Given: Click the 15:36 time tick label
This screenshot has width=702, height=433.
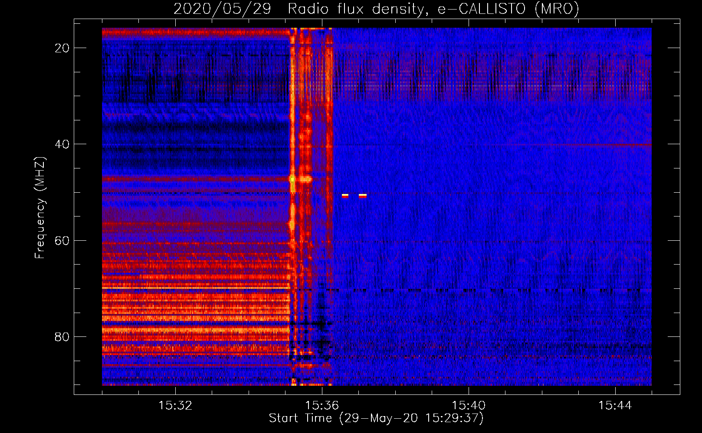Looking at the screenshot, I should [x=322, y=406].
